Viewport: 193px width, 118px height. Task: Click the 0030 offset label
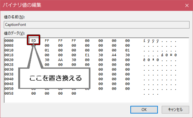pos(9,69)
